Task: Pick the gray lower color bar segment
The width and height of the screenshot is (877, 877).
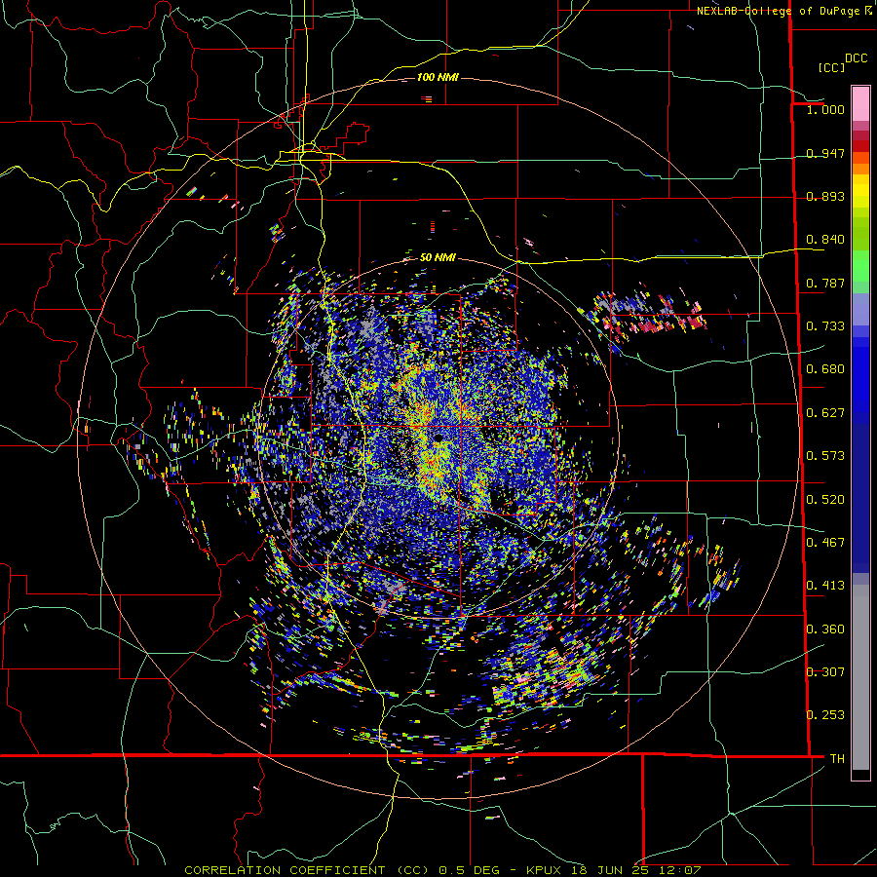Action: [860, 677]
